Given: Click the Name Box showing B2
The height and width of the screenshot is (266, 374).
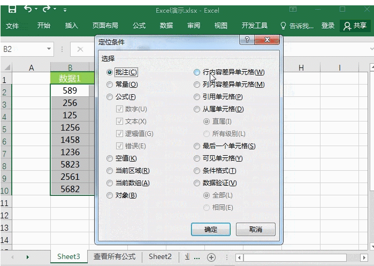Looking at the screenshot, I should tap(22, 49).
